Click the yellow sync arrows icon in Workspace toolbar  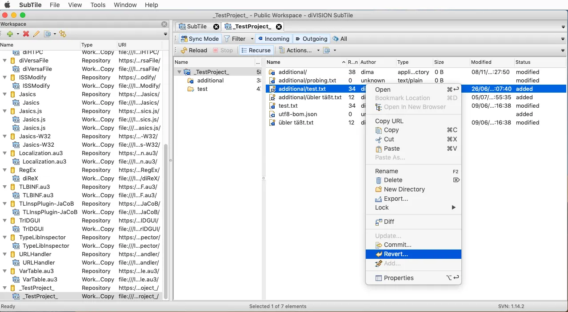click(x=62, y=34)
